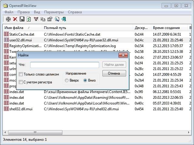The width and height of the screenshot is (194, 145).
Task: Click the green refresh toolbar icon
Action: tap(29, 19)
